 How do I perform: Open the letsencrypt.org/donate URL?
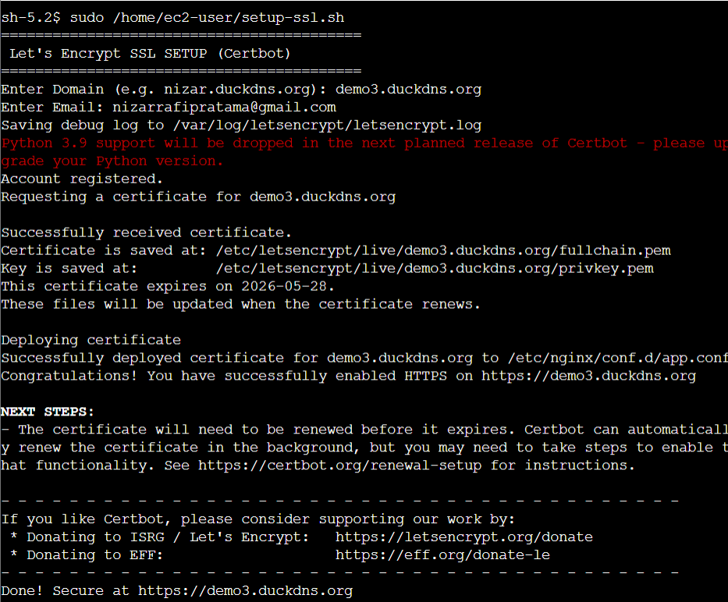point(463,537)
